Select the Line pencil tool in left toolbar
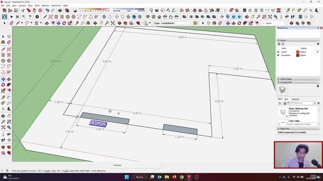Viewport: 323px width, 181px height. pos(3,49)
